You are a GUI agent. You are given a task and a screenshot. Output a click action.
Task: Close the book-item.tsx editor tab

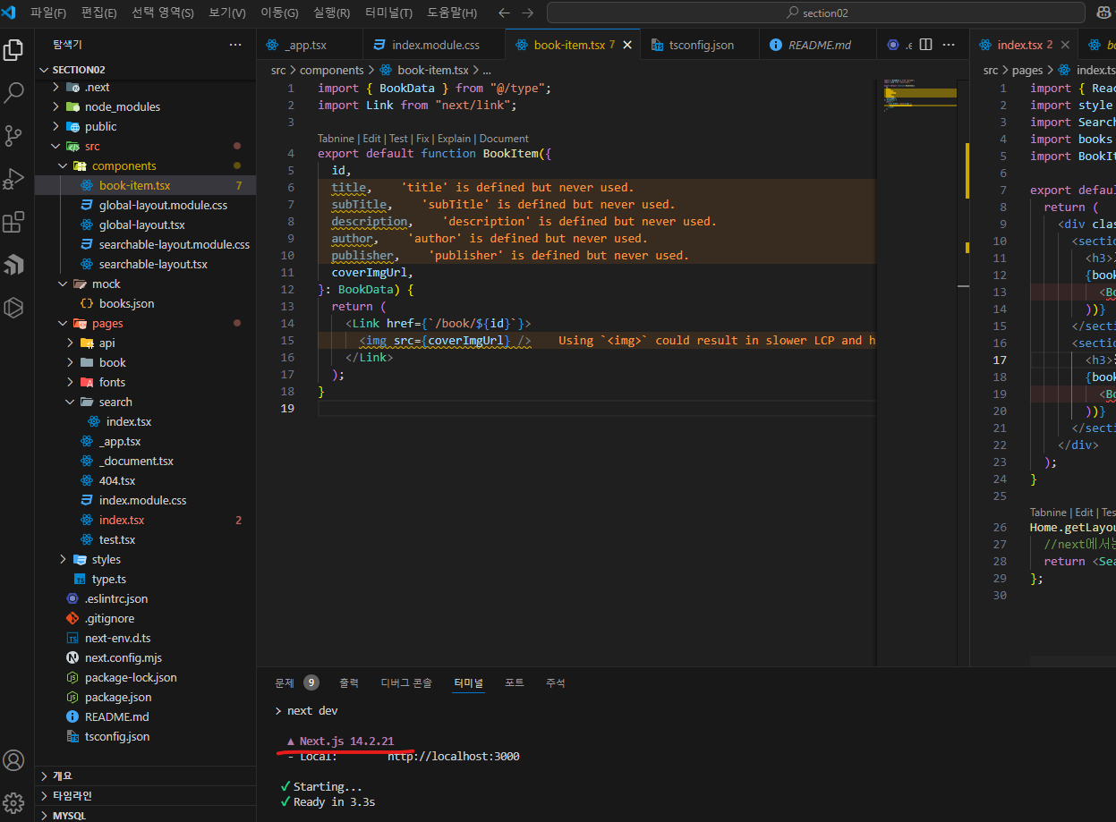coord(627,45)
